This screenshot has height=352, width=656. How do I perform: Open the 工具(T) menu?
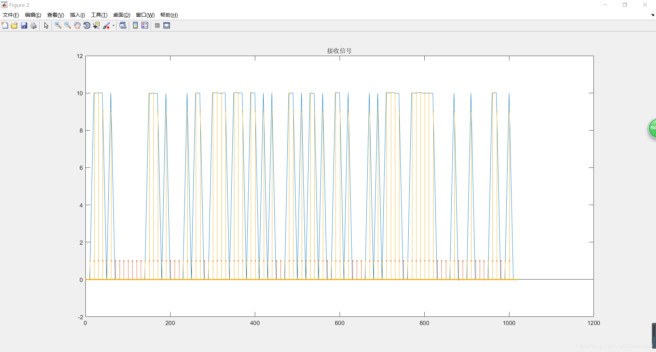point(99,15)
